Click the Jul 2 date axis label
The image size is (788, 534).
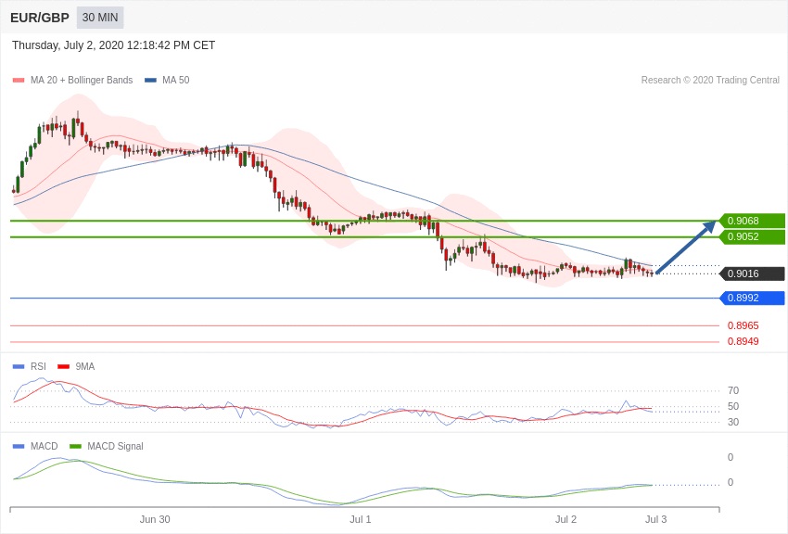(x=566, y=519)
